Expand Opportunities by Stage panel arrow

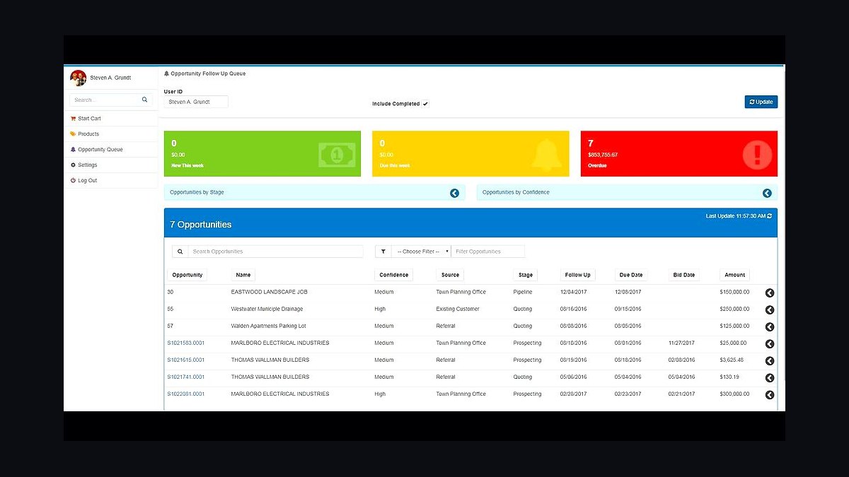coord(454,193)
